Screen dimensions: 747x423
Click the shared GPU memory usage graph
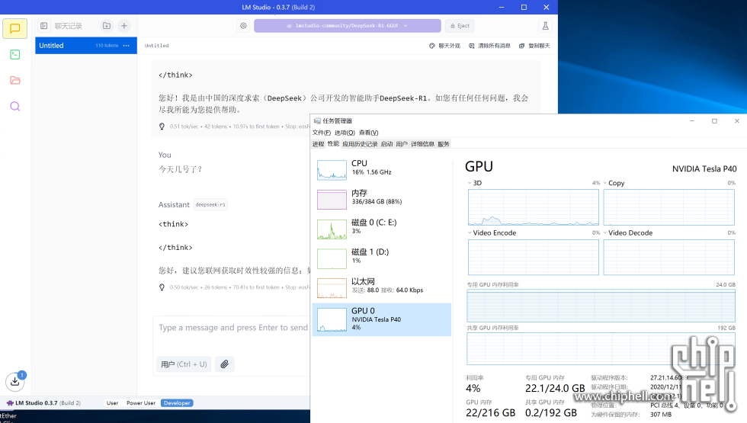point(601,349)
